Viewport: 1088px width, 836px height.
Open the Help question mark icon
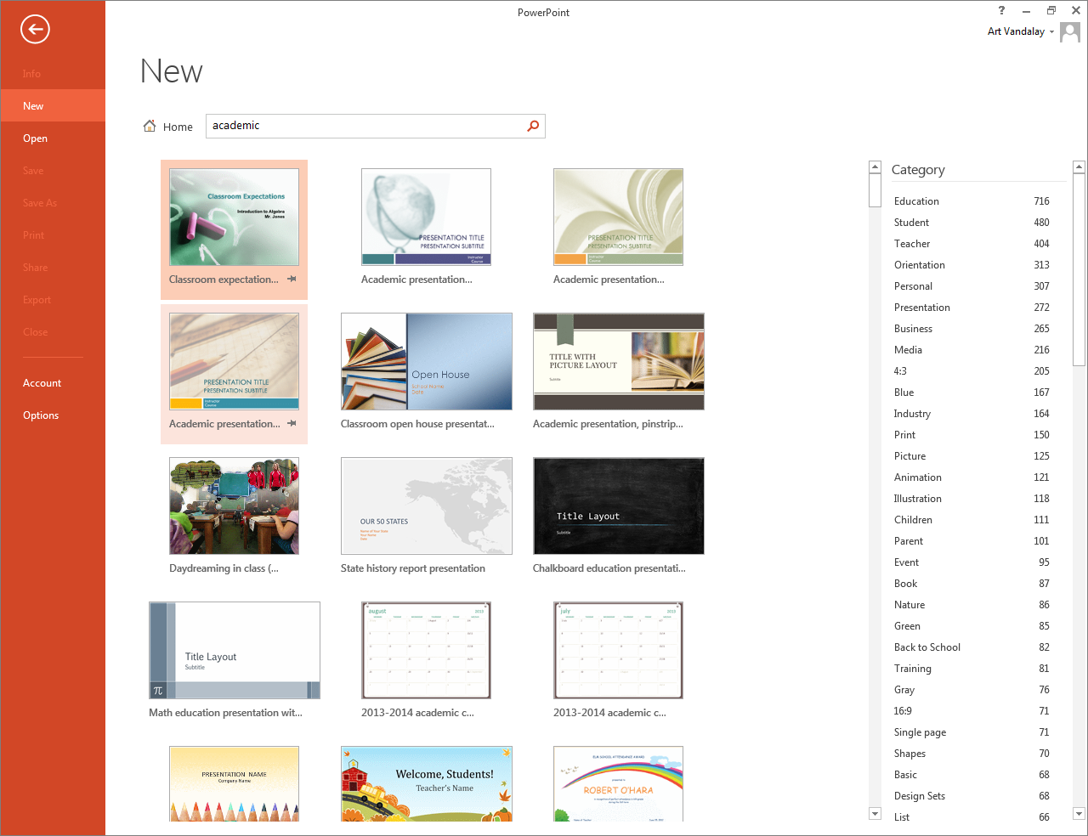coord(1001,10)
